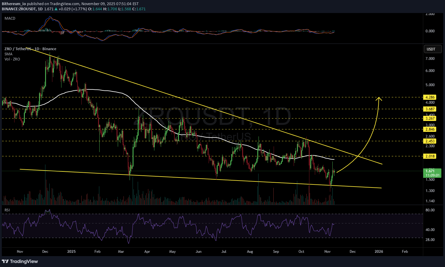This screenshot has width=445, height=267.
Task: Click the Bithereum_io publisher name
Action: (14, 4)
